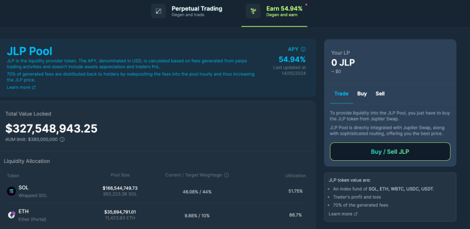This screenshot has width=470, height=229.
Task: Click the Utilization column header
Action: [x=295, y=176]
